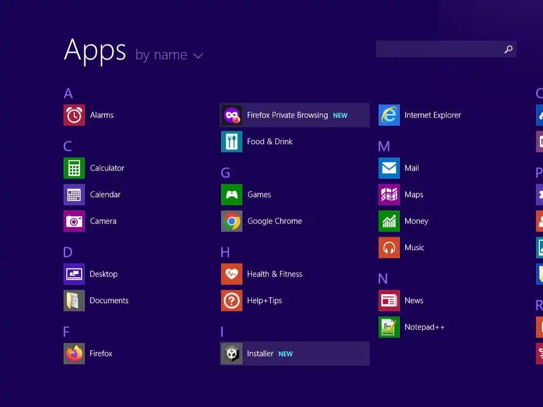Click the "Desktop" label text
Image resolution: width=543 pixels, height=407 pixels.
[x=103, y=274]
